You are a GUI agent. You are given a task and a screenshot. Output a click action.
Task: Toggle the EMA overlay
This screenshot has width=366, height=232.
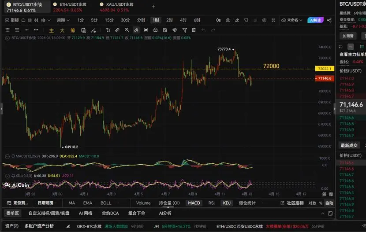(88, 203)
